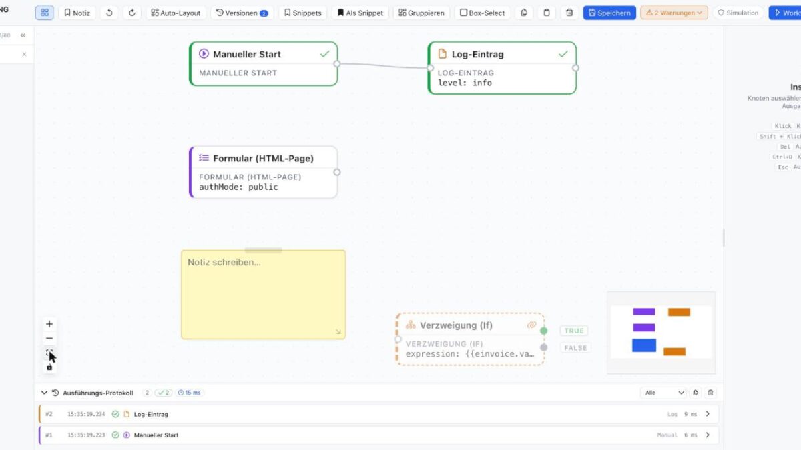
Task: Click the Formular node checklist icon
Action: [x=204, y=158]
